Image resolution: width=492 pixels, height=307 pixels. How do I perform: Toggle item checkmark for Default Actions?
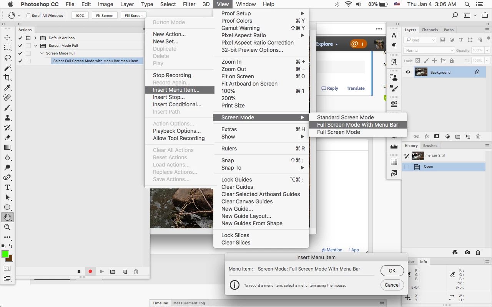(x=20, y=38)
